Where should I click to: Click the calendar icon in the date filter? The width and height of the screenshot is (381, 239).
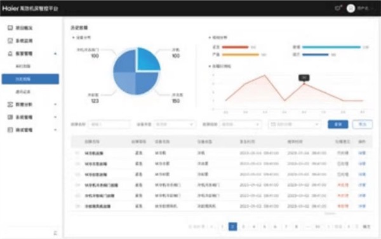pyautogui.click(x=273, y=124)
